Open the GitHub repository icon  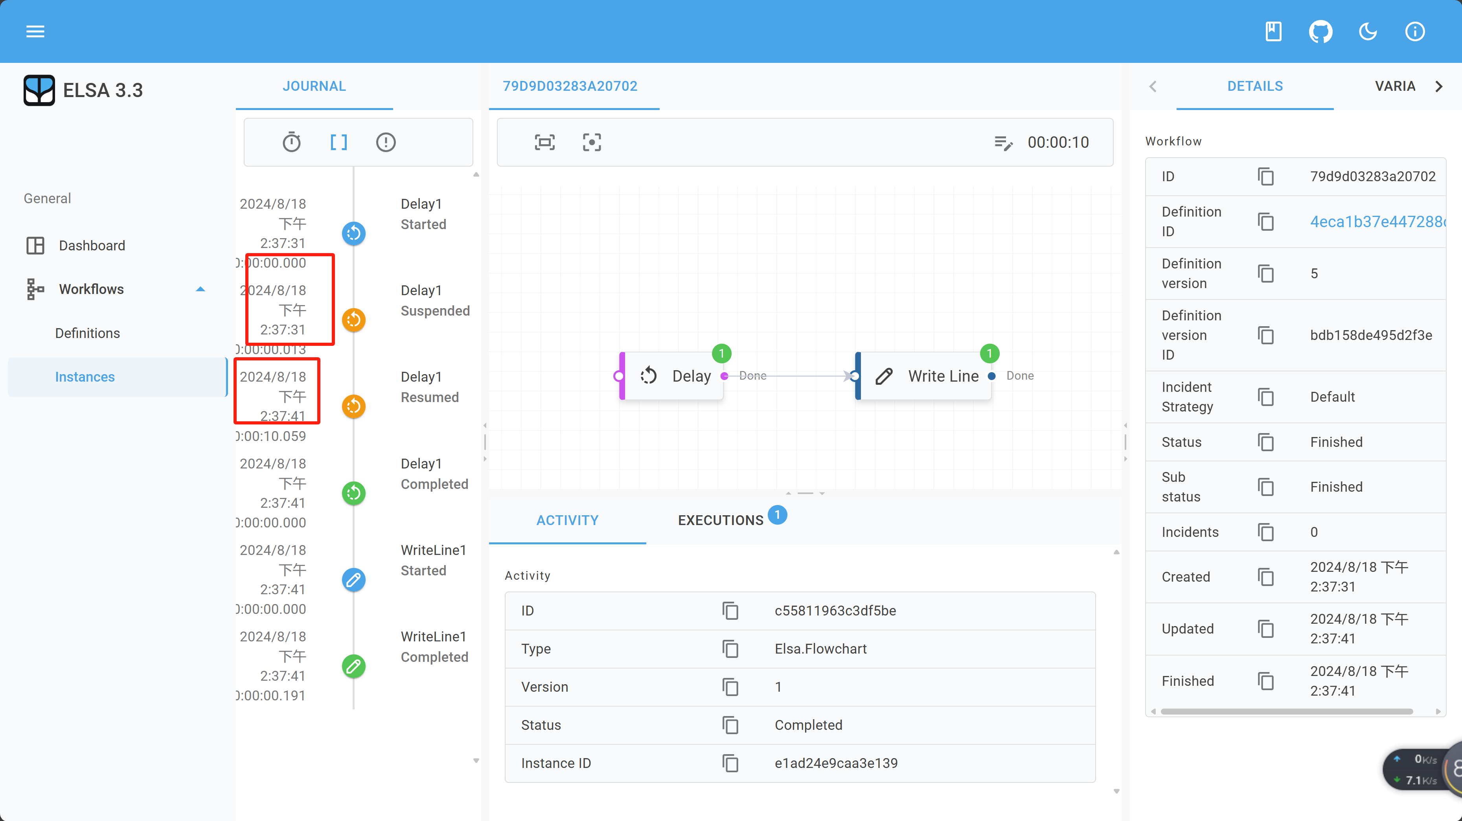[1320, 31]
